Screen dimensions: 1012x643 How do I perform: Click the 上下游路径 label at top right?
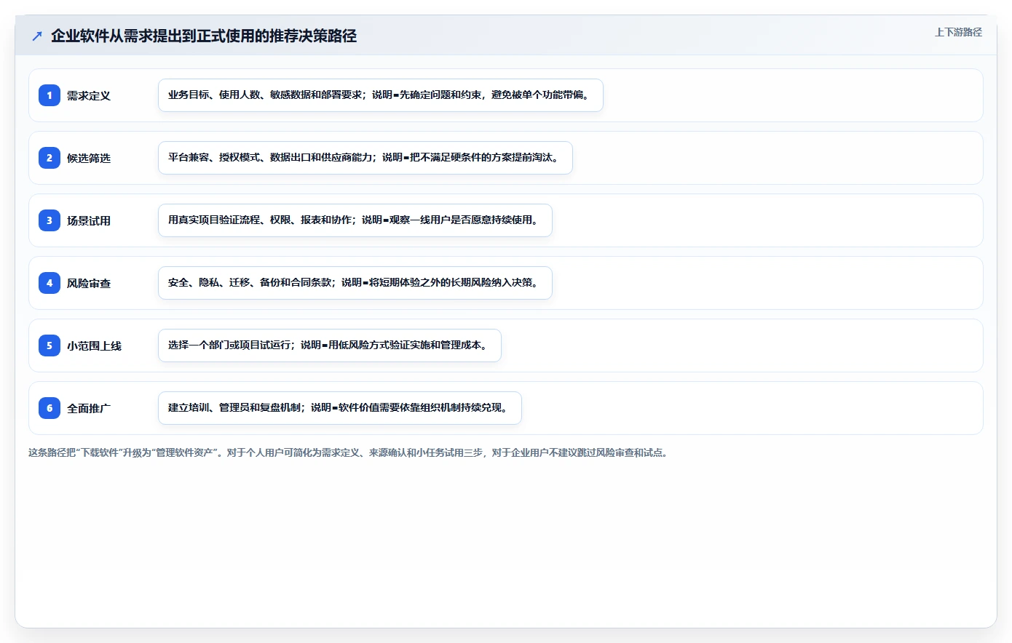coord(958,32)
